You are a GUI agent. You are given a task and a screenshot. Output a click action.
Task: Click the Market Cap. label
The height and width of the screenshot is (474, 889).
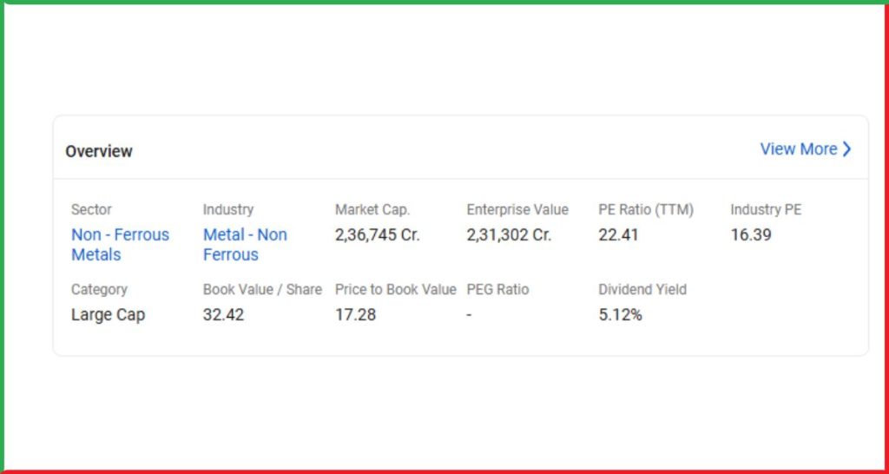[x=372, y=210]
